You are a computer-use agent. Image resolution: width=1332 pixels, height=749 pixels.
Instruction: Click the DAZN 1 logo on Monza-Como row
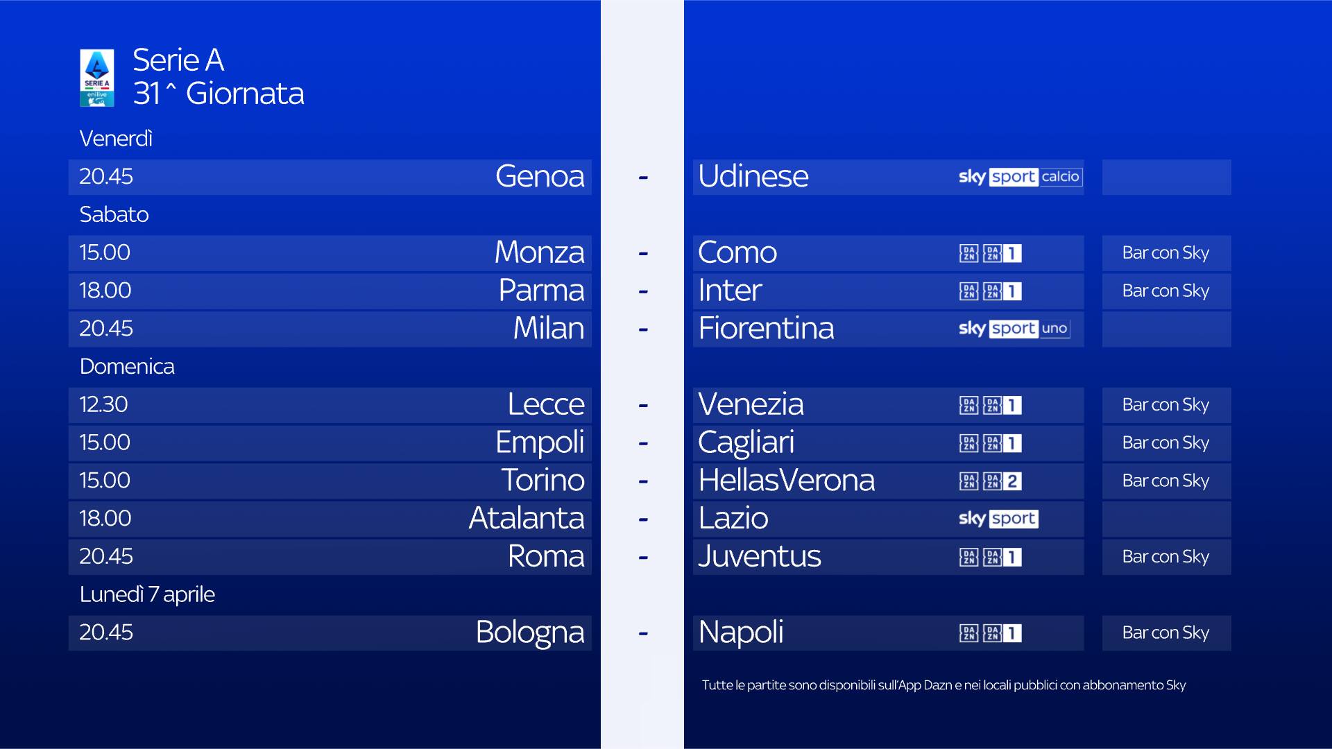click(991, 253)
